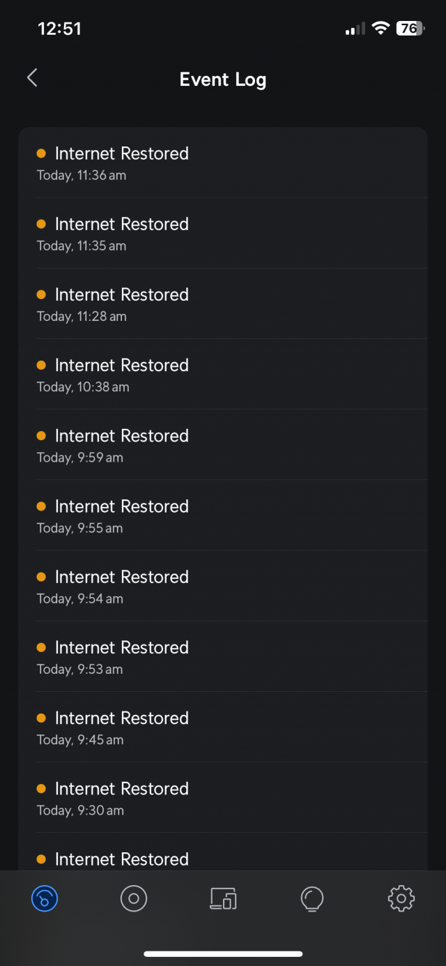The image size is (446, 966).
Task: Tap the cellular signal bars icon
Action: 355,29
